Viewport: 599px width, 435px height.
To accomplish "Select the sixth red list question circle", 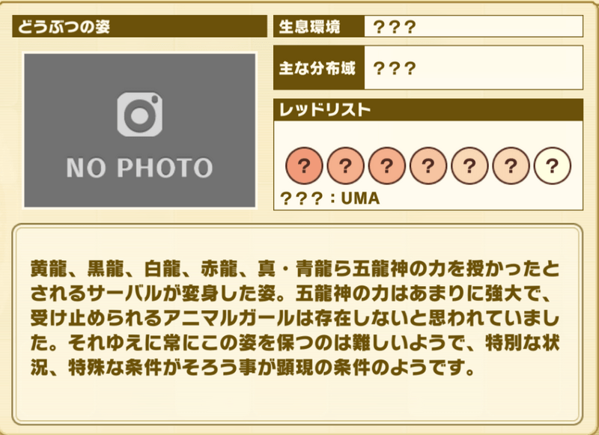I will 511,165.
